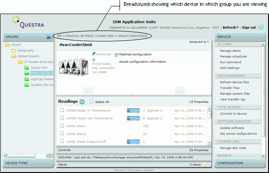Click the green HvacCooler status icon
The image size is (269, 173).
click(94, 54)
